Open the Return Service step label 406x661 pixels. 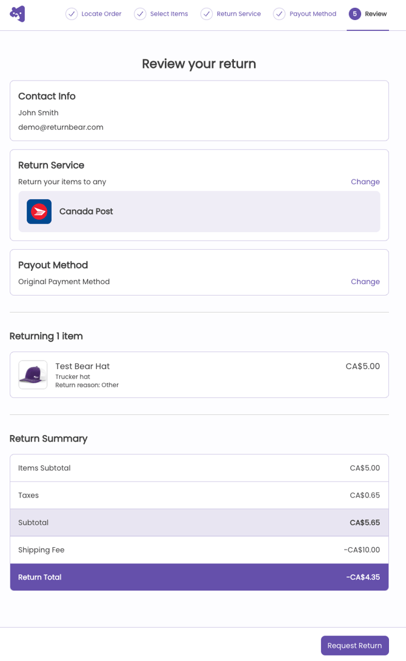click(239, 14)
